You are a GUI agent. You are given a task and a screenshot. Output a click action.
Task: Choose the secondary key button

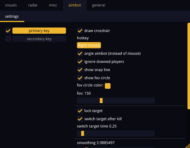click(39, 39)
